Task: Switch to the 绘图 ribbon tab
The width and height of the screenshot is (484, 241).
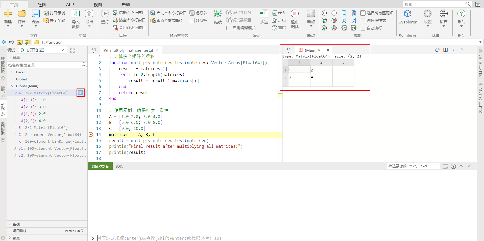Action: point(42,5)
